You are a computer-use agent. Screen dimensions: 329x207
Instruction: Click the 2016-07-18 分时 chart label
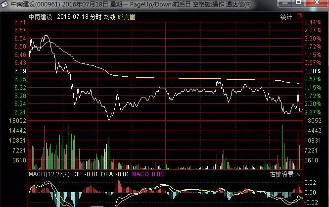[x=79, y=17]
